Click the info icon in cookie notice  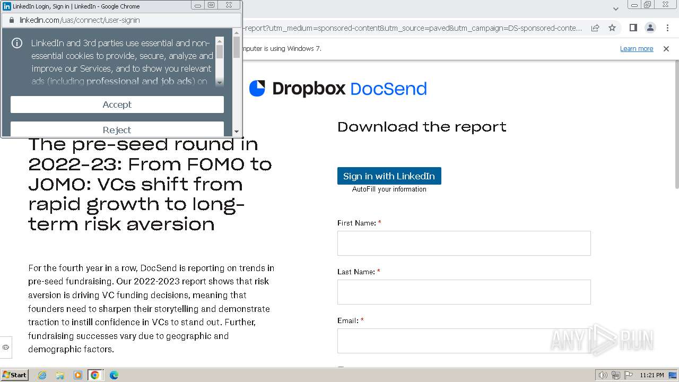coord(17,43)
